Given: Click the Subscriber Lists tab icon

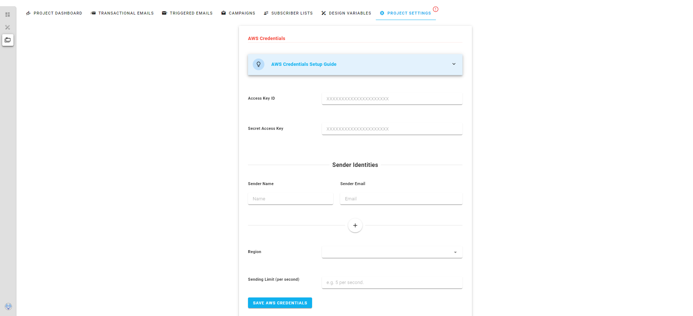Looking at the screenshot, I should tap(266, 13).
